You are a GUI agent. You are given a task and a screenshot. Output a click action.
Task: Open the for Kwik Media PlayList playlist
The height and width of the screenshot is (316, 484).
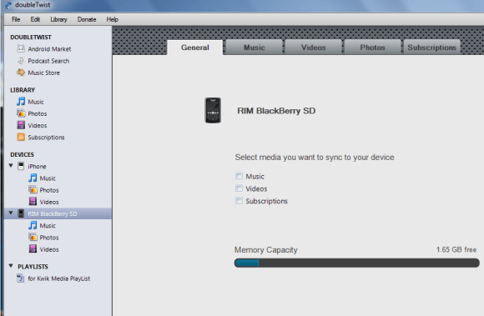click(x=59, y=278)
